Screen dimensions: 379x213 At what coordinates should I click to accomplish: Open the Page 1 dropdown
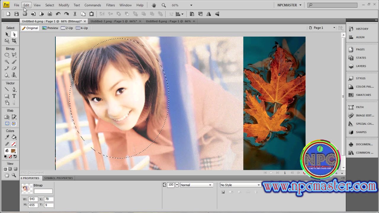point(322,28)
